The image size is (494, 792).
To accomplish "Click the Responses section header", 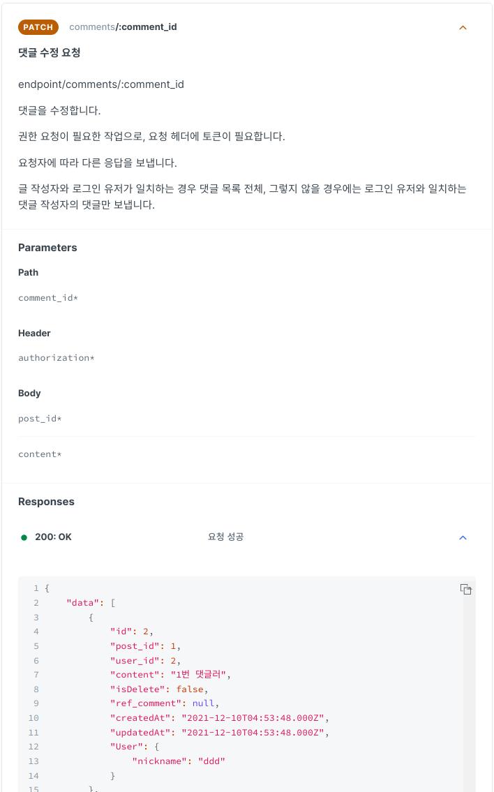I will point(46,502).
